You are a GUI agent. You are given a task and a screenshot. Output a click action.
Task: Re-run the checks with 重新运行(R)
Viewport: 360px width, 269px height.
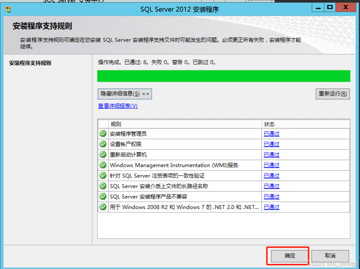point(333,94)
